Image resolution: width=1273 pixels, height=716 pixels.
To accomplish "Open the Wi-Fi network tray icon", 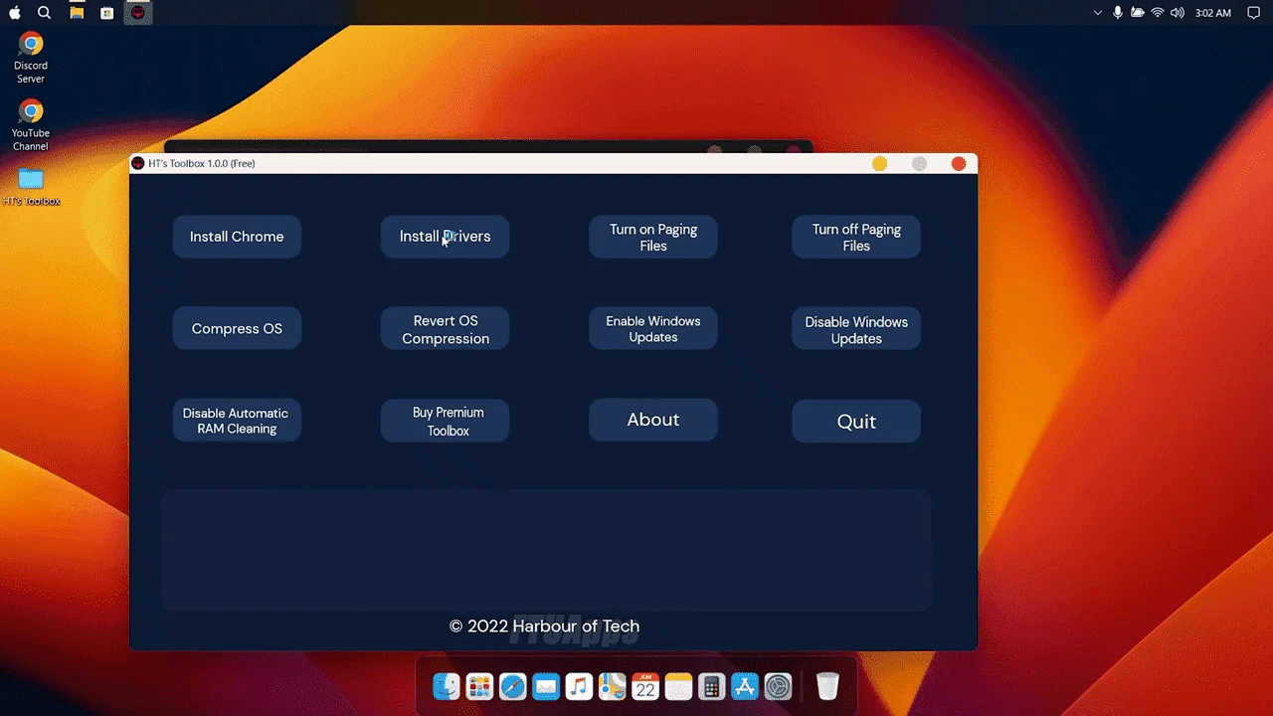I will [1158, 13].
